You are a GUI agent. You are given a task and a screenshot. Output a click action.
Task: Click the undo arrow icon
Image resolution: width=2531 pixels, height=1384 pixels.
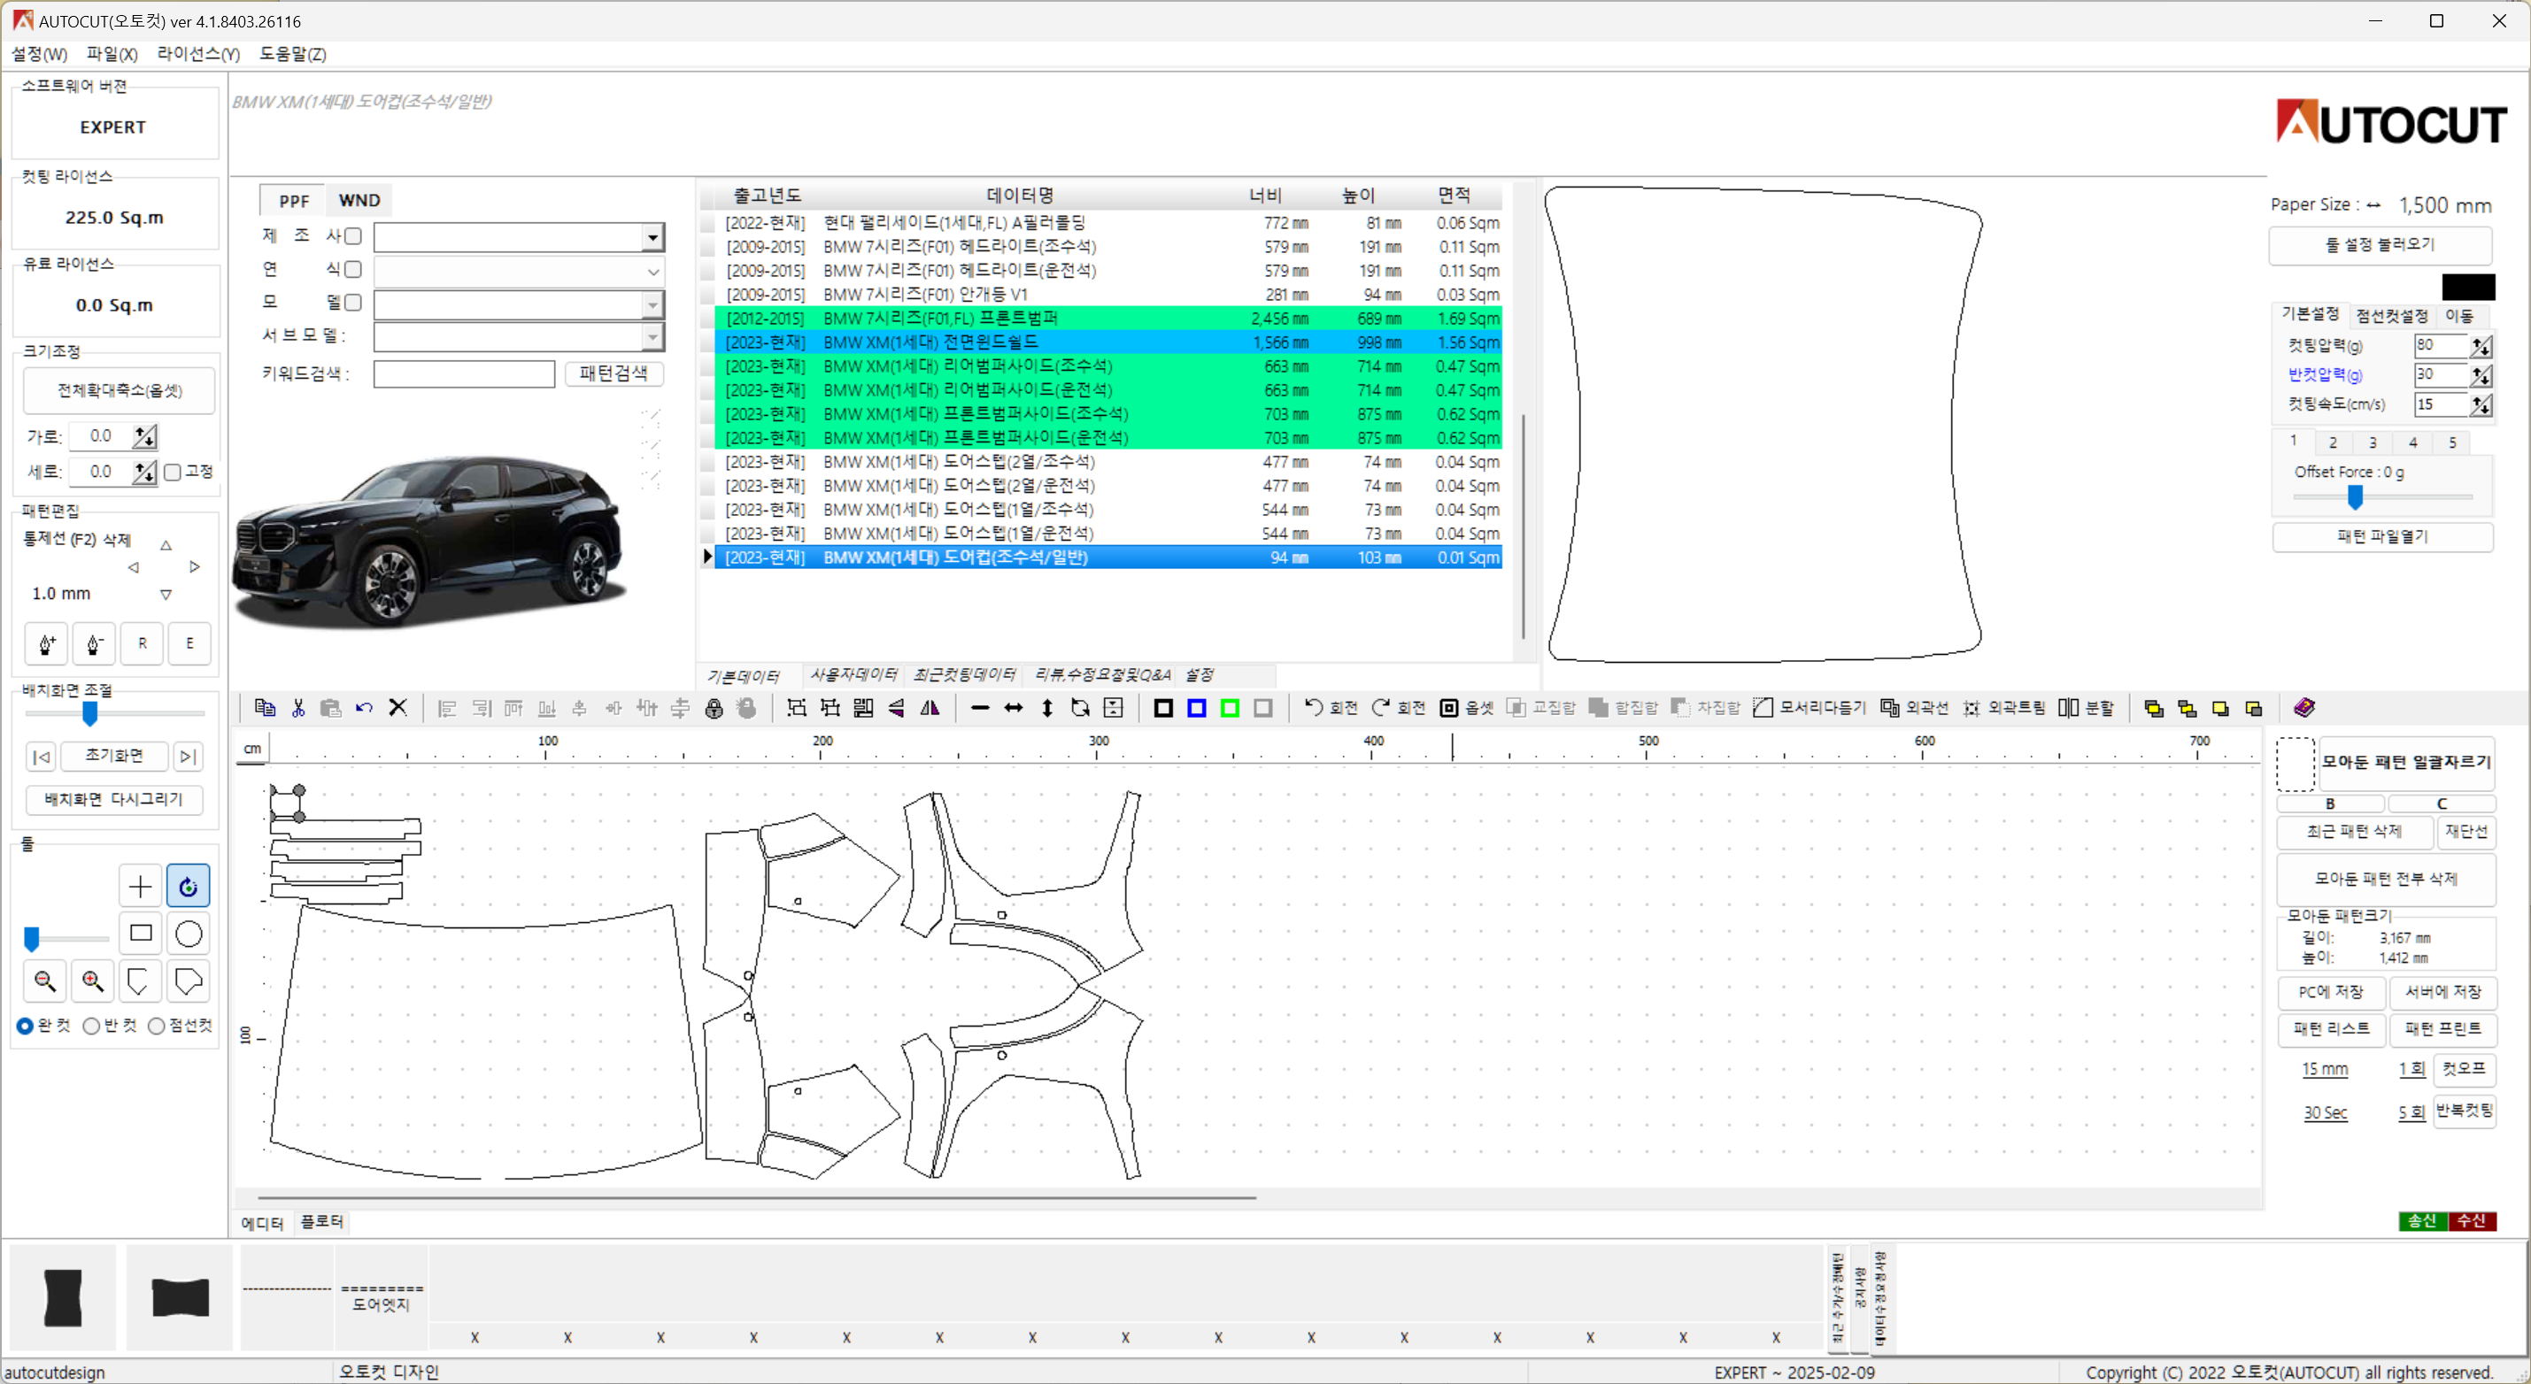pos(365,707)
